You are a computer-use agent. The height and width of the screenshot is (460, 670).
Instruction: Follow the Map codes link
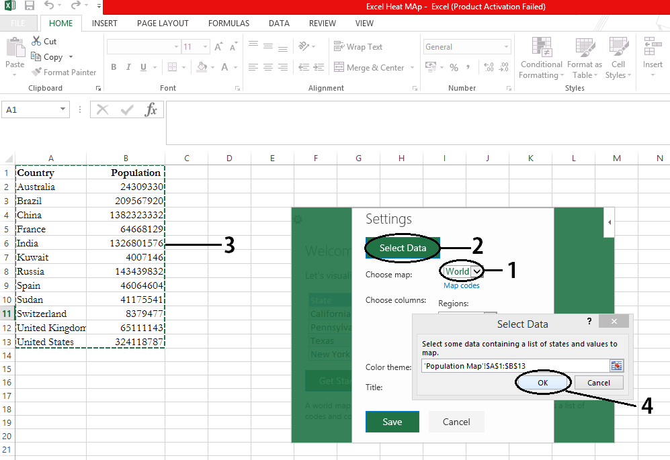point(461,285)
